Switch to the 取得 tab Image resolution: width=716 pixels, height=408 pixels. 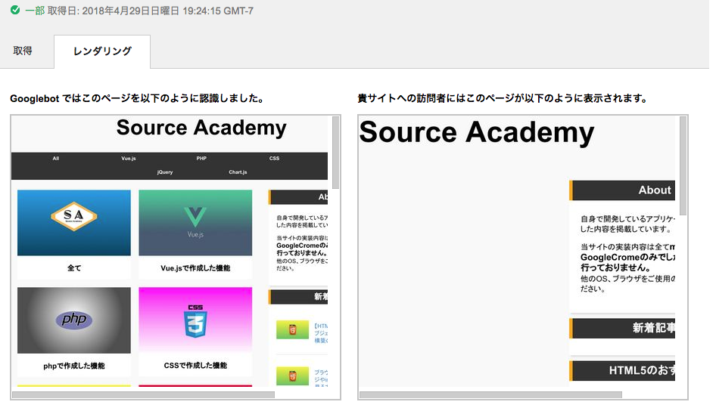tap(23, 51)
